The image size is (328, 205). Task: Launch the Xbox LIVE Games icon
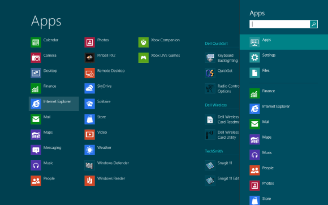tap(144, 58)
